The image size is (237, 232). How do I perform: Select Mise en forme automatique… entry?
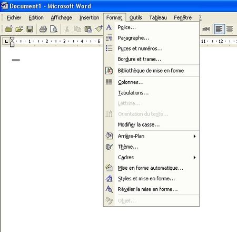[x=152, y=168]
